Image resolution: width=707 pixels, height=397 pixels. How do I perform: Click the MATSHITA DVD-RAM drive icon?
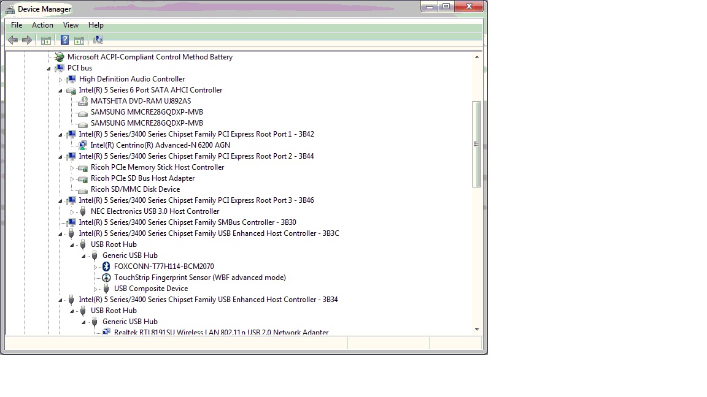[82, 101]
